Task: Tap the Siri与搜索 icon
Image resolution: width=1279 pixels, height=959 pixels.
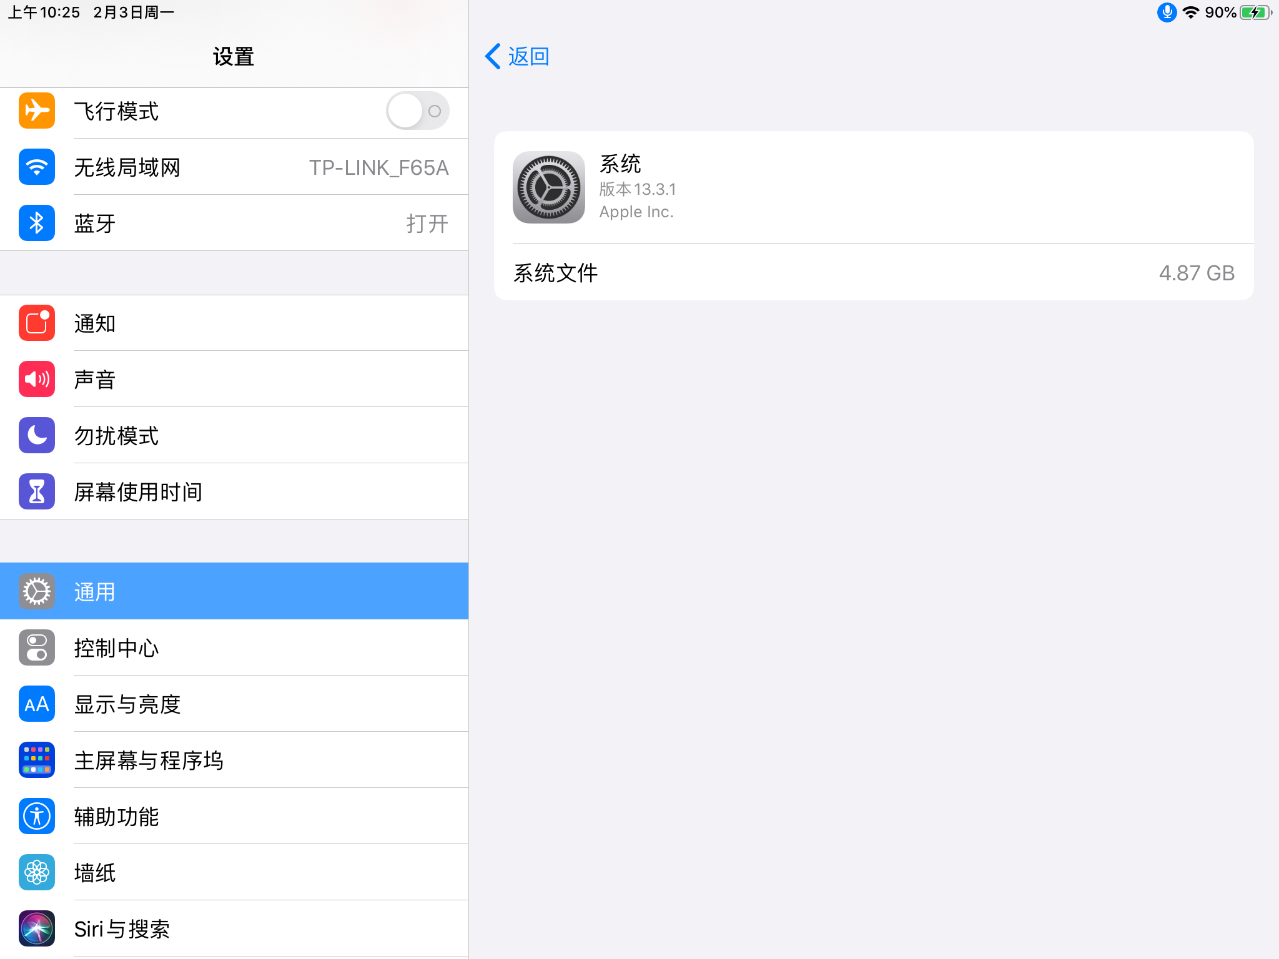Action: click(x=37, y=929)
